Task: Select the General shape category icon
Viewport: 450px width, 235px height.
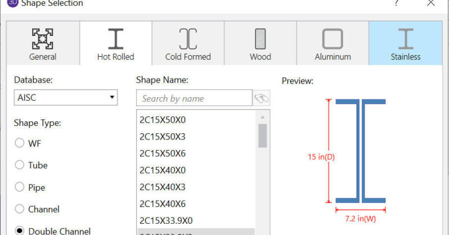Action: pos(43,38)
